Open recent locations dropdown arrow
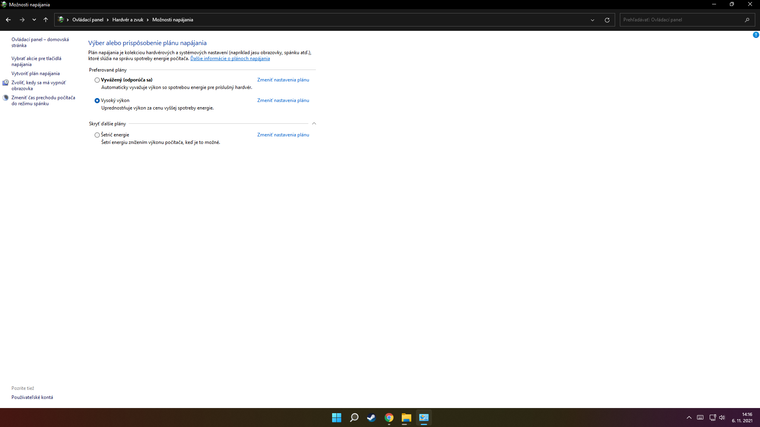 [34, 20]
